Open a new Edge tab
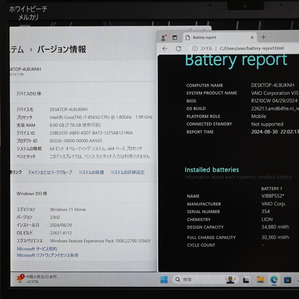The width and height of the screenshot is (299, 299). click(x=263, y=37)
